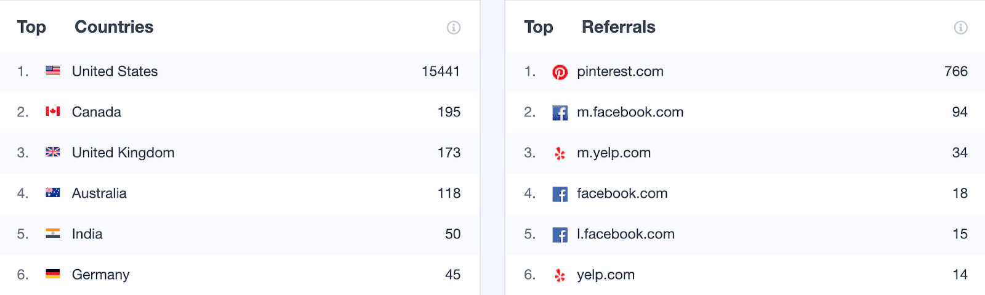Click the yelp.com Yelp icon
Viewport: 985px width, 295px height.
560,275
